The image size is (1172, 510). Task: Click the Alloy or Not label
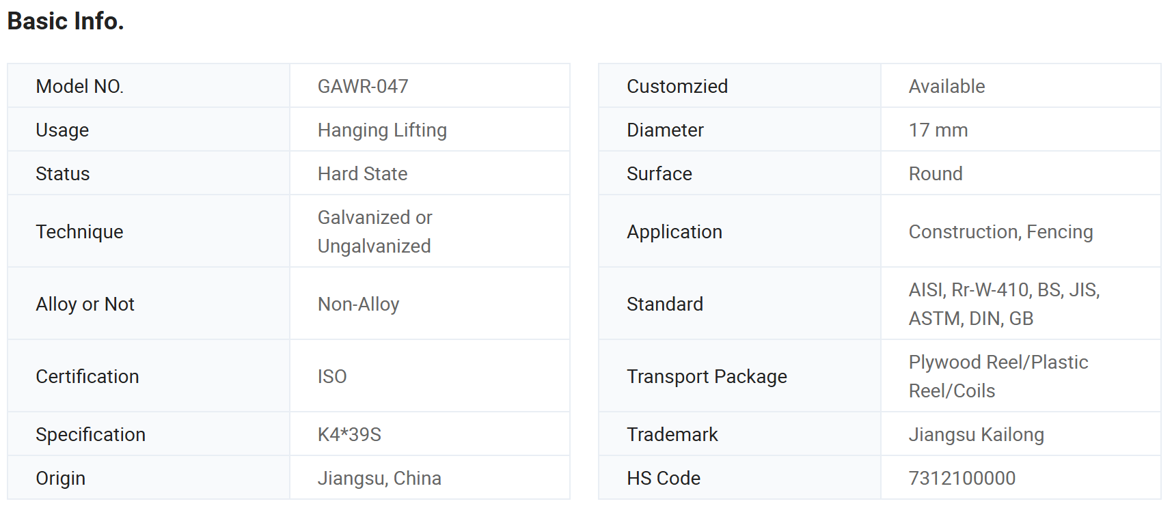(85, 304)
